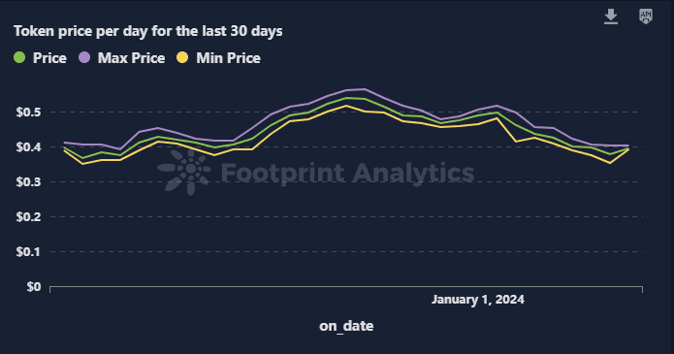Image resolution: width=674 pixels, height=354 pixels.
Task: Click the $0.4 y-axis label
Action: 28,147
